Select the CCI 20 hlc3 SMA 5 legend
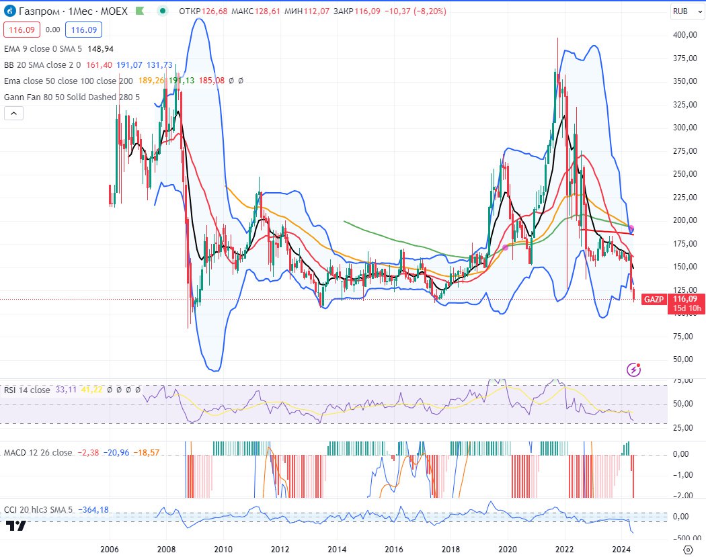 [38, 510]
